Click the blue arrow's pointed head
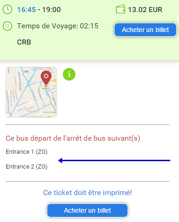This screenshot has height=222, width=179. pyautogui.click(x=60, y=160)
